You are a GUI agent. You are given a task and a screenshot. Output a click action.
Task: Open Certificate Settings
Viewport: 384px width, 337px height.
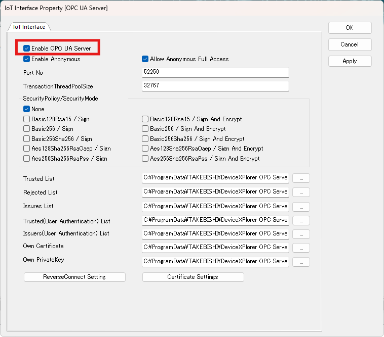(193, 277)
